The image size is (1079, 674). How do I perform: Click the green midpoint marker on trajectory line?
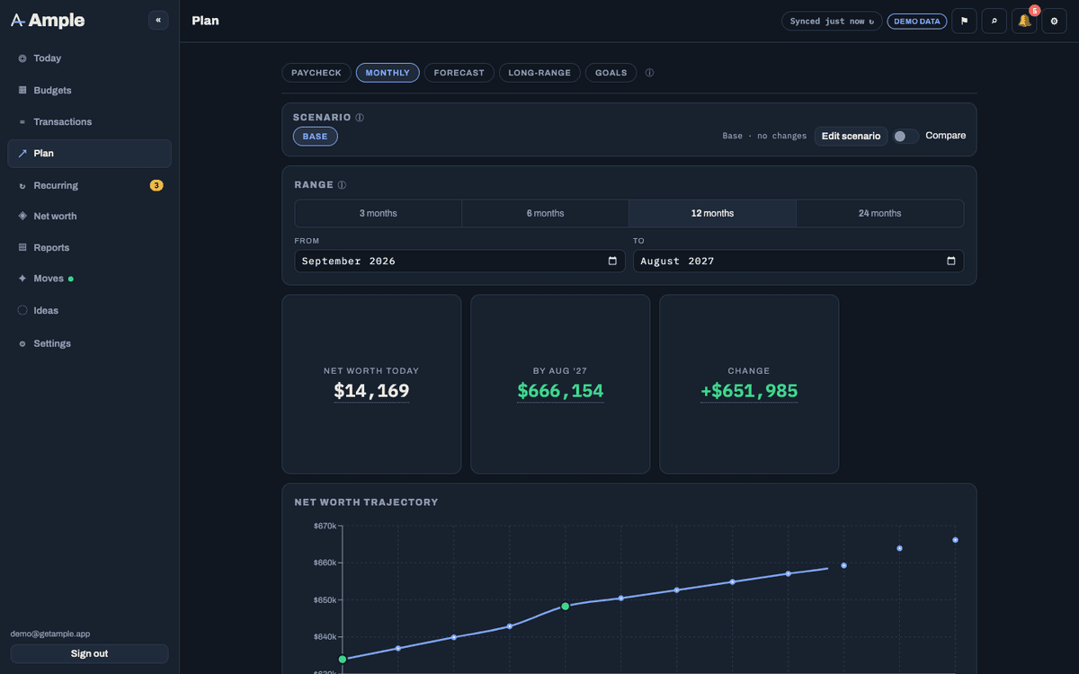[x=566, y=607]
